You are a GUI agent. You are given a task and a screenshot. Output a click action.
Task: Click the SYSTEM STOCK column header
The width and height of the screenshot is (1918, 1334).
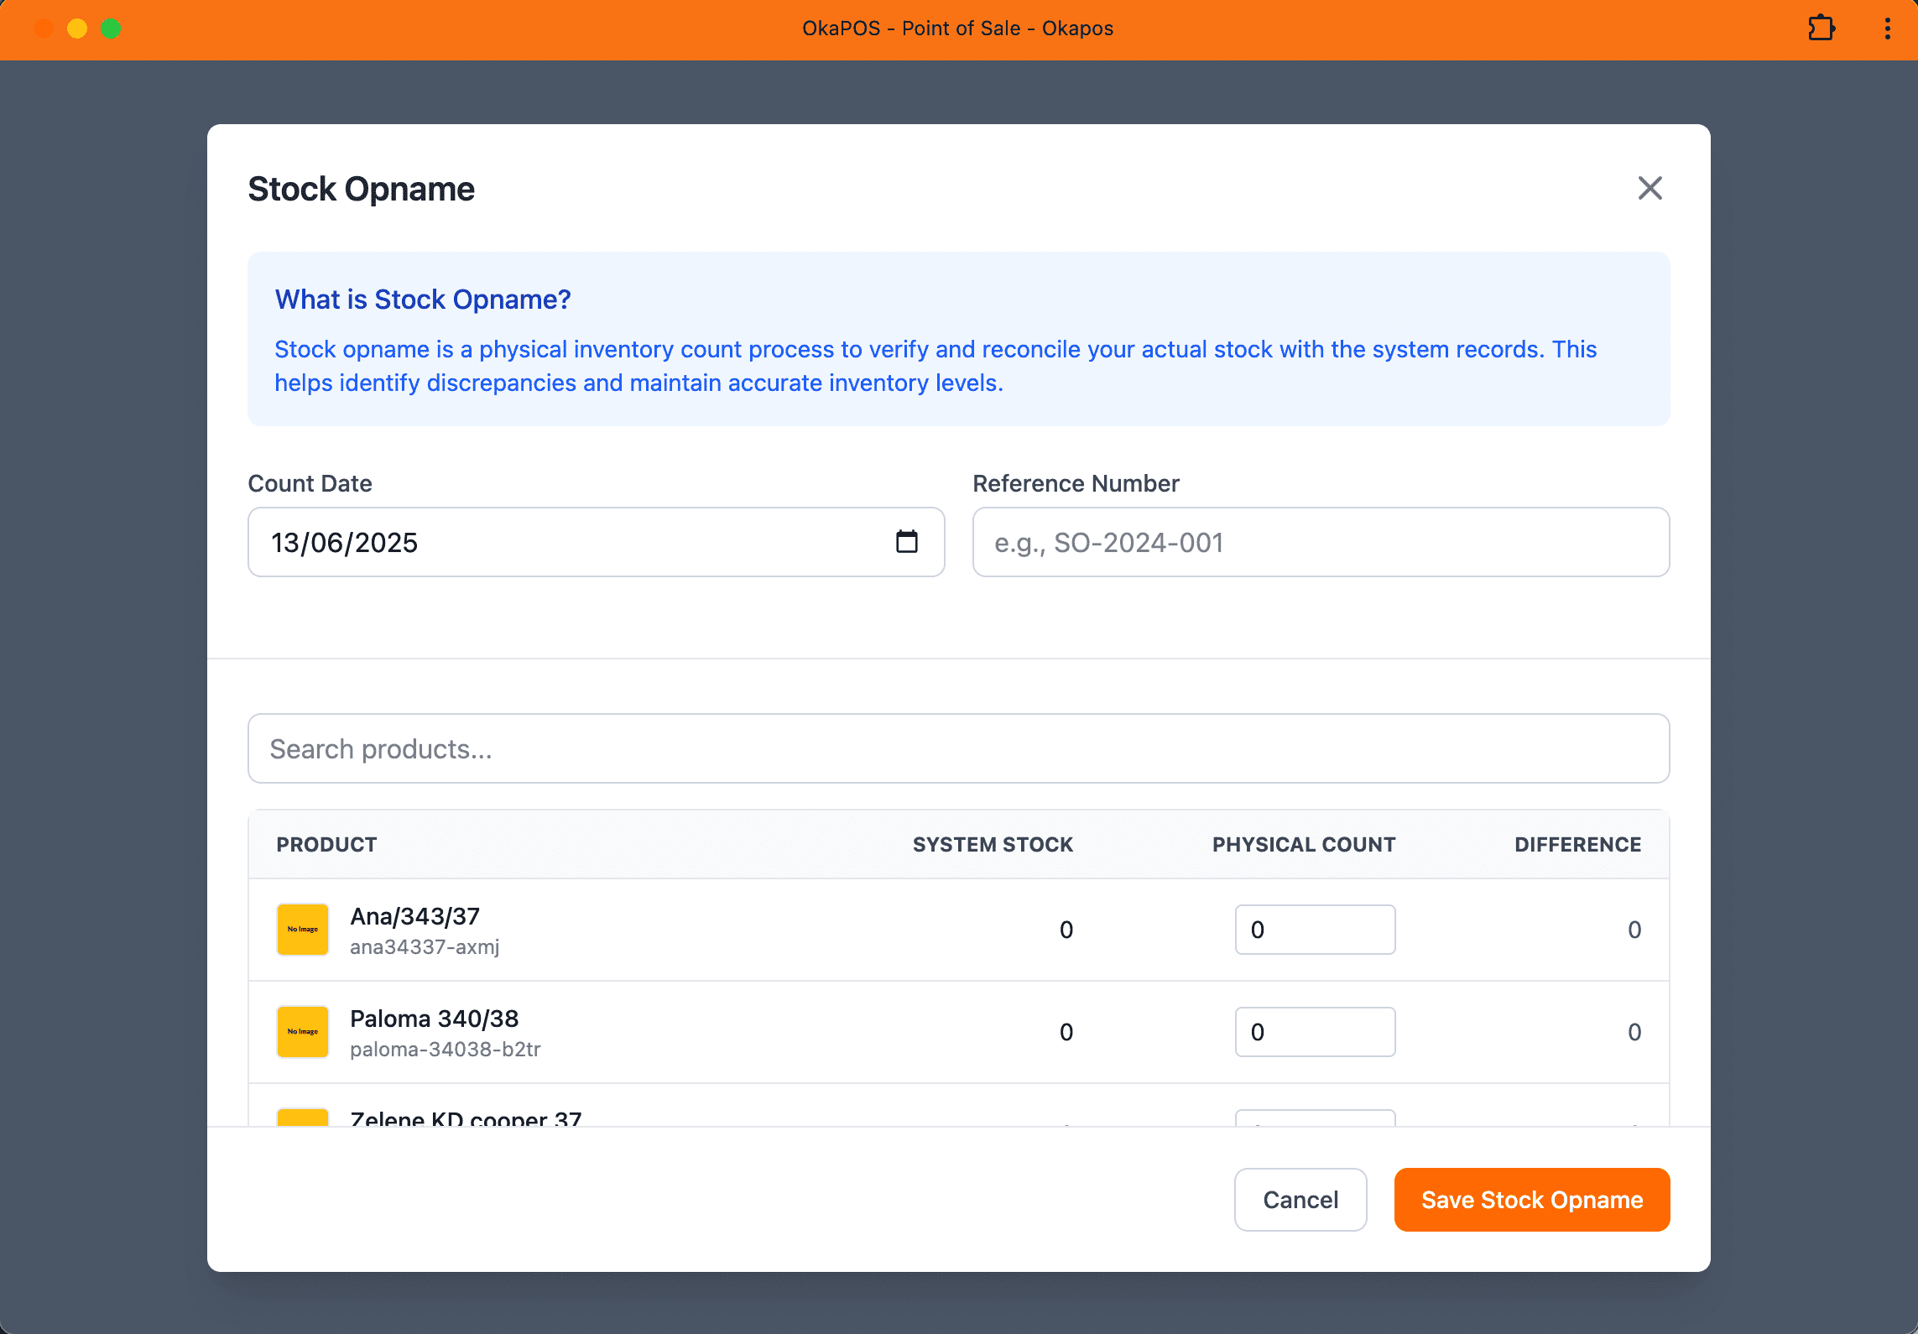pyautogui.click(x=993, y=844)
